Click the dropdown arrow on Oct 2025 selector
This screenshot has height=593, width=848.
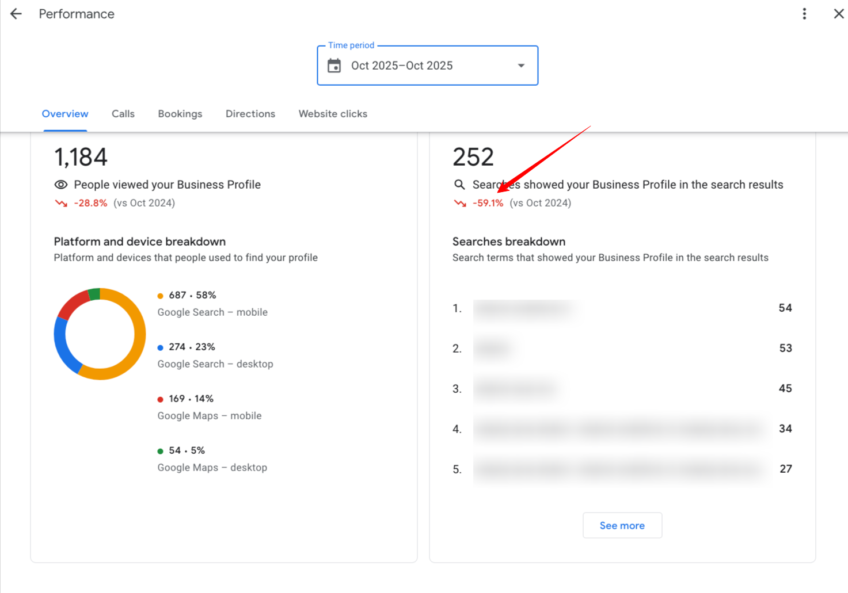pos(520,66)
